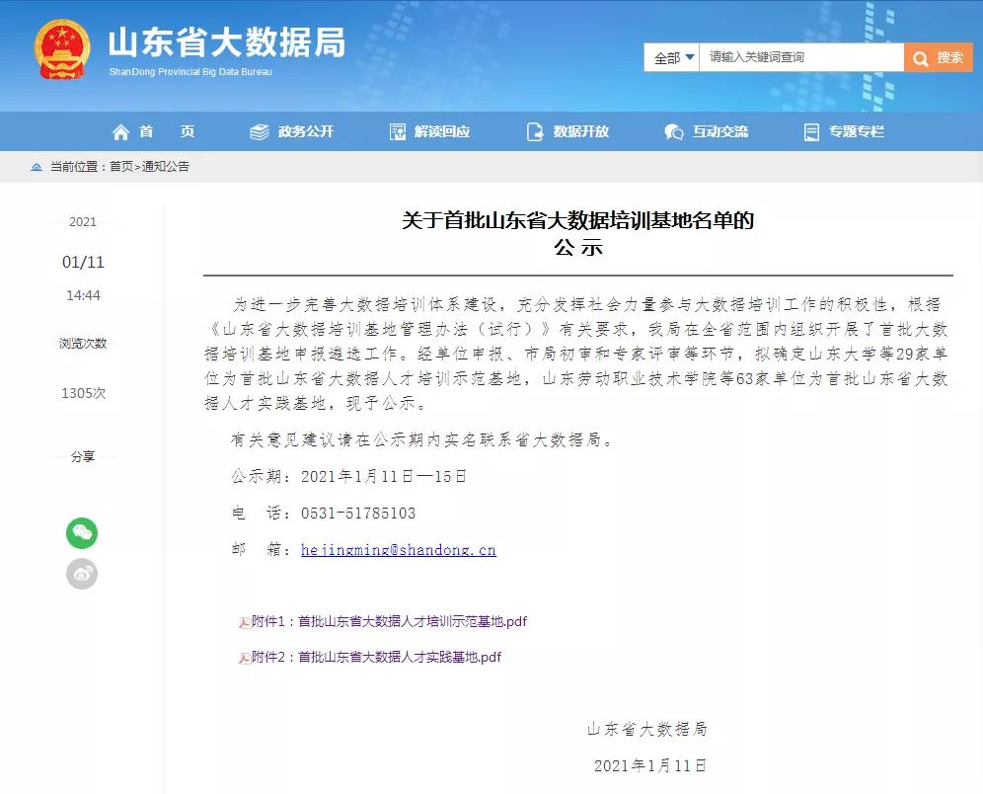The width and height of the screenshot is (983, 794).
Task: Click the 专题专栏 list icon in navigation
Action: coord(812,130)
